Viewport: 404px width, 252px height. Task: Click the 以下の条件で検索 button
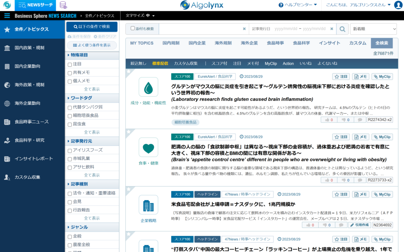click(x=92, y=27)
